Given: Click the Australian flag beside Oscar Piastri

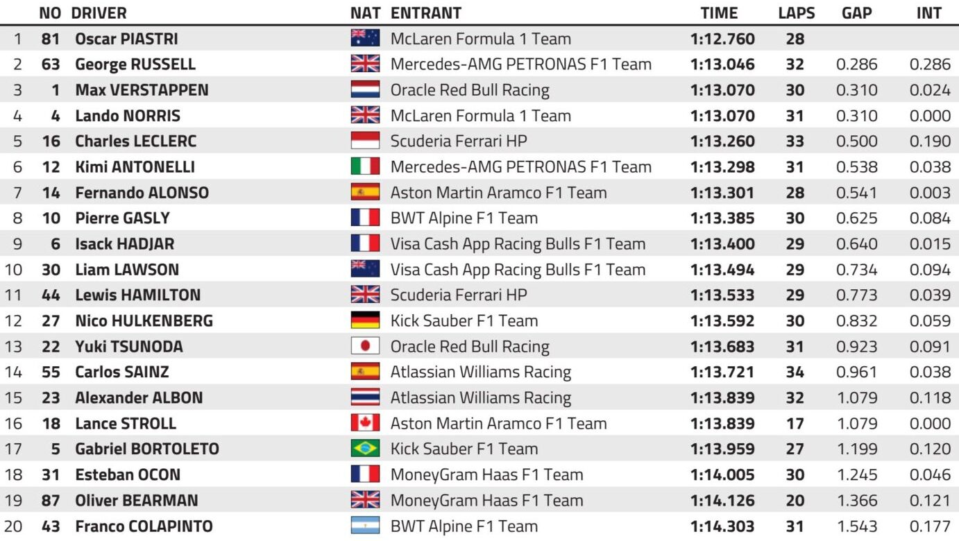Looking at the screenshot, I should 365,38.
